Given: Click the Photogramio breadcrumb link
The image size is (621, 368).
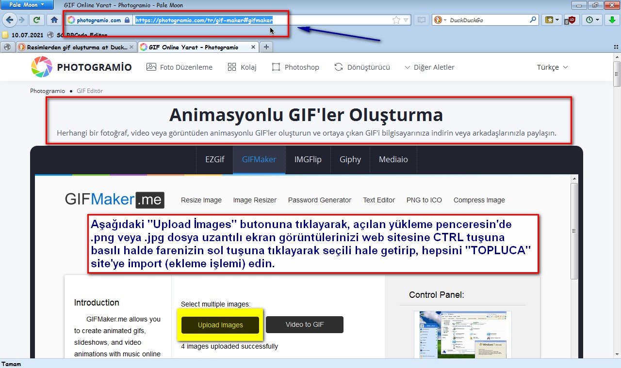Looking at the screenshot, I should [48, 91].
